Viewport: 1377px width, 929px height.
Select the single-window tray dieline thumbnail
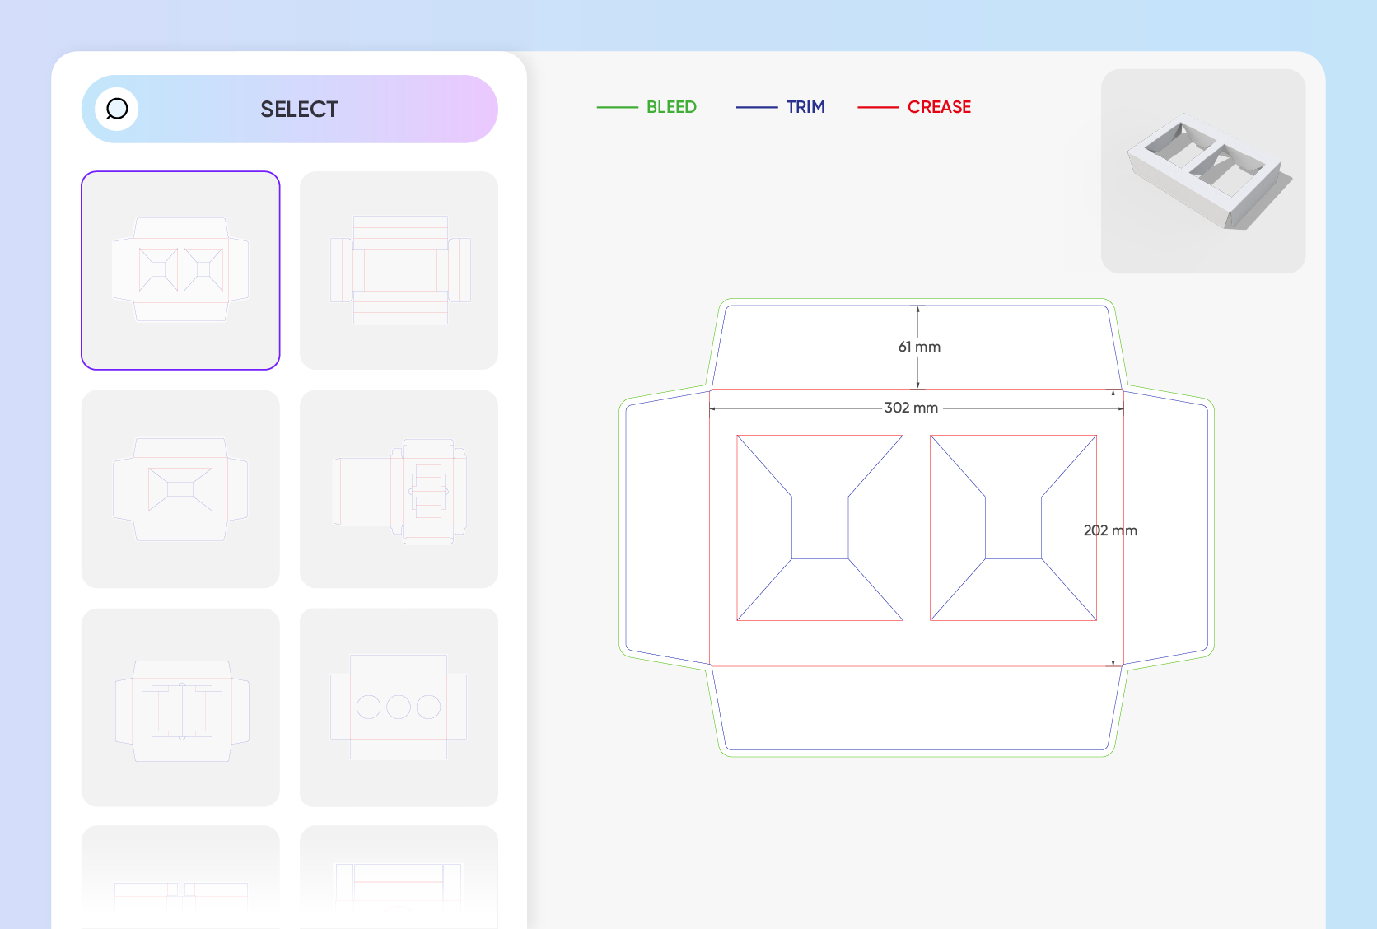coord(180,489)
